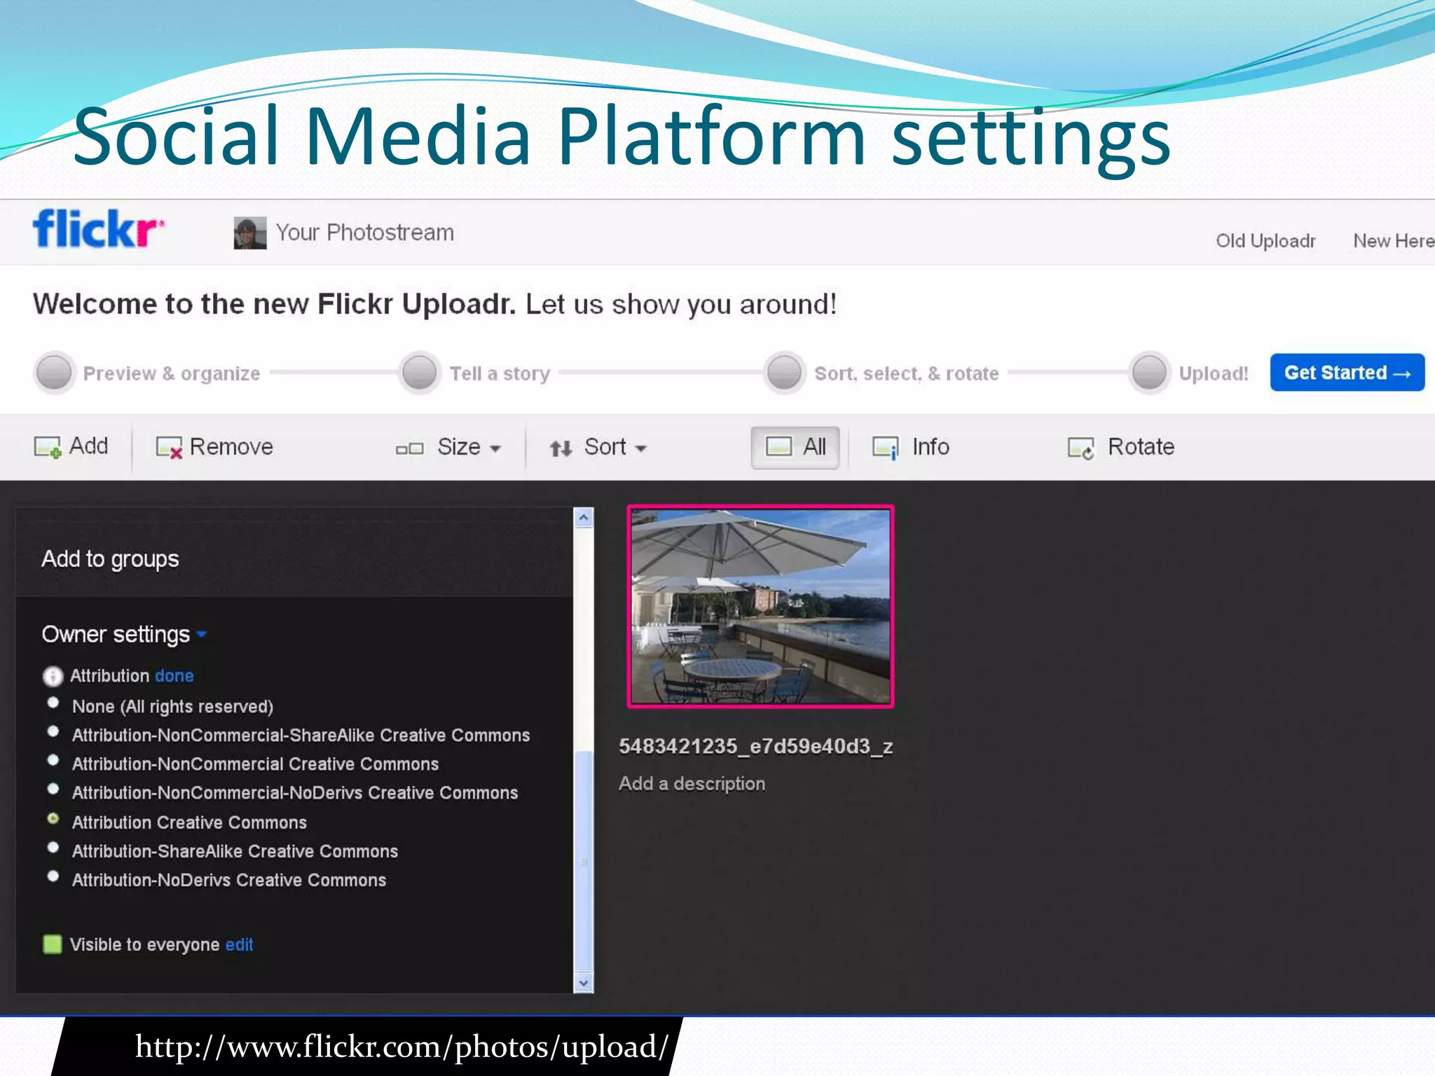Click the Add a description field
The image size is (1435, 1076).
click(692, 784)
